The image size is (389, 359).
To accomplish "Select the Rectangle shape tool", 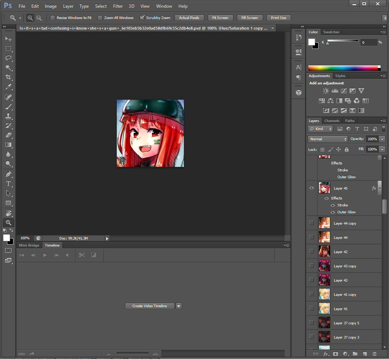I will tap(8, 203).
